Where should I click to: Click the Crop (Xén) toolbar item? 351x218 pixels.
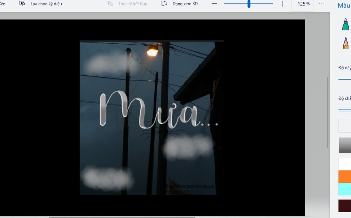click(x=2, y=3)
